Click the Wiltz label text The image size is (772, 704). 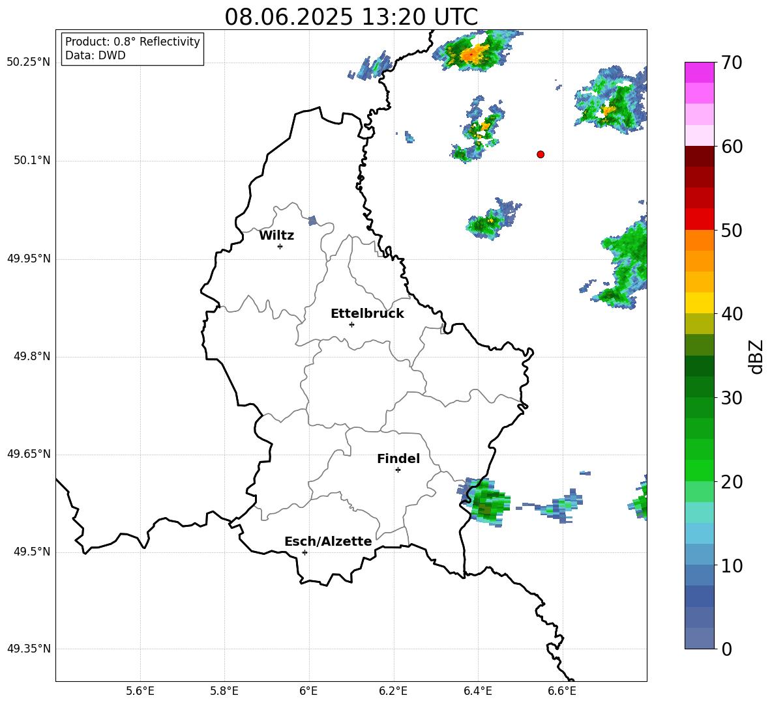[276, 236]
